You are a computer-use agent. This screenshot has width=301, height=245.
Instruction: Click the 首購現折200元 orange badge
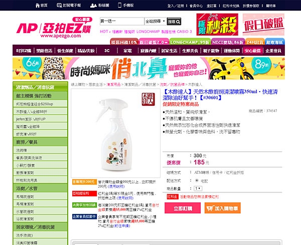tap(84, 182)
